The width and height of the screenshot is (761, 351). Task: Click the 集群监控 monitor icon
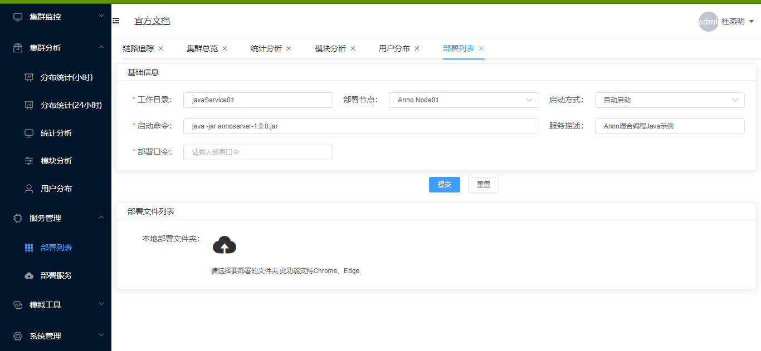pyautogui.click(x=18, y=17)
